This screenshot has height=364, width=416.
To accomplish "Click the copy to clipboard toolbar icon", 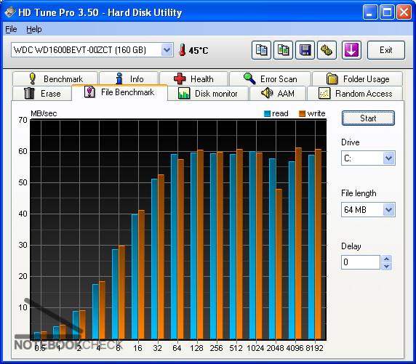I will point(261,50).
